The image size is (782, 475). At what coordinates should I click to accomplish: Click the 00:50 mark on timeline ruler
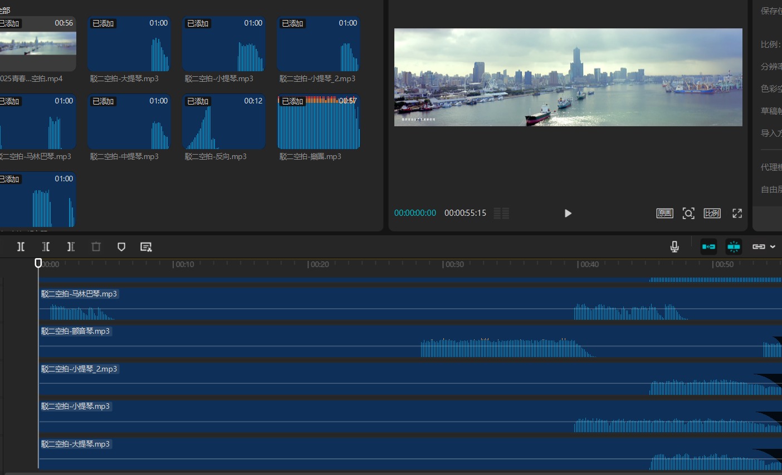(724, 264)
